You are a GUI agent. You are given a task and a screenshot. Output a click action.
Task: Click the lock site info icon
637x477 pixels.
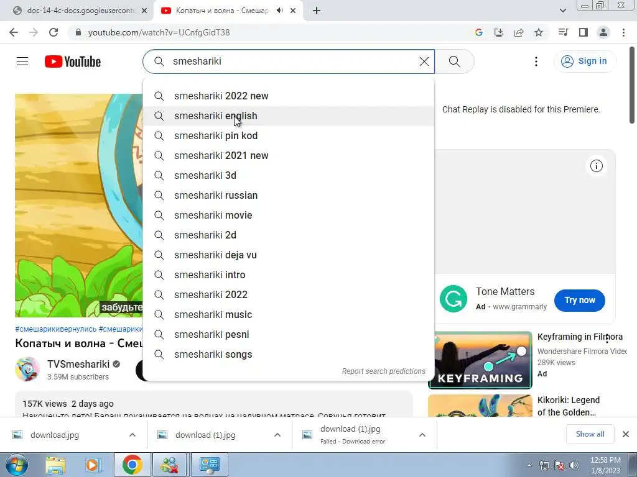78,32
